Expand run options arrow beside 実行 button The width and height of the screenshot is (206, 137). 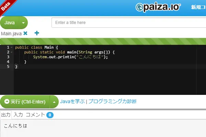pyautogui.click(x=54, y=102)
